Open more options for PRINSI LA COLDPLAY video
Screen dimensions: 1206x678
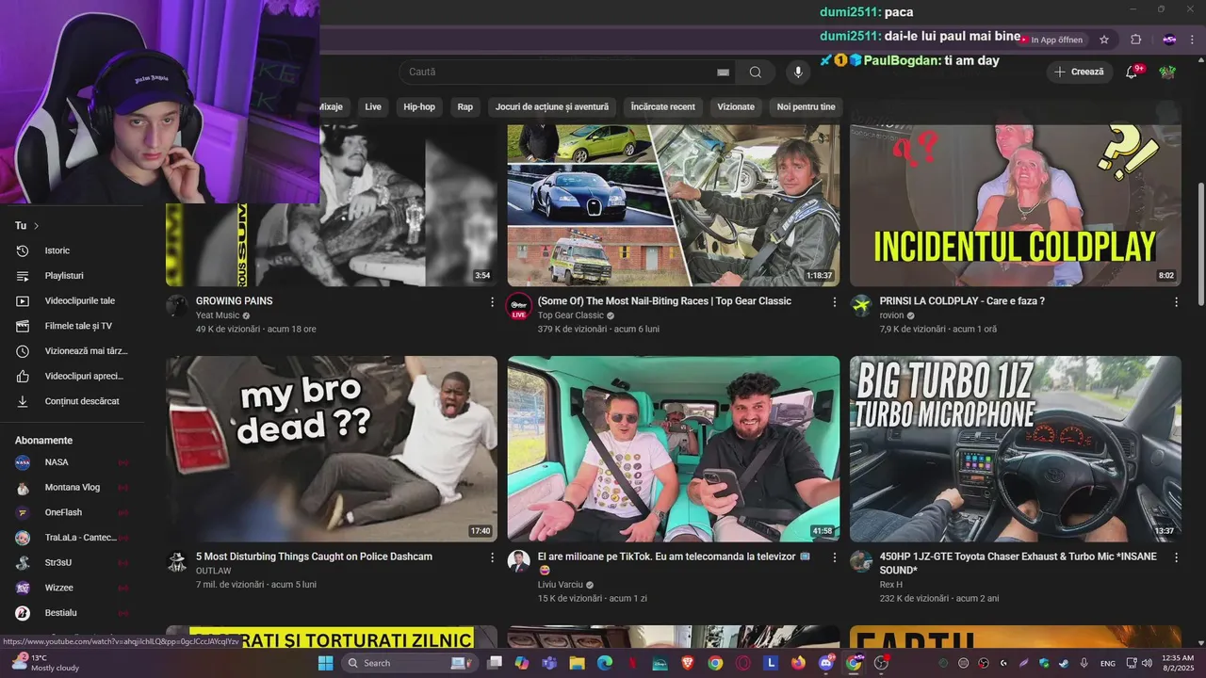point(1176,302)
